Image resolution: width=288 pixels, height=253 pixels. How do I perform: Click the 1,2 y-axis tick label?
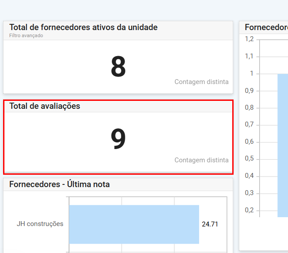click(250, 39)
